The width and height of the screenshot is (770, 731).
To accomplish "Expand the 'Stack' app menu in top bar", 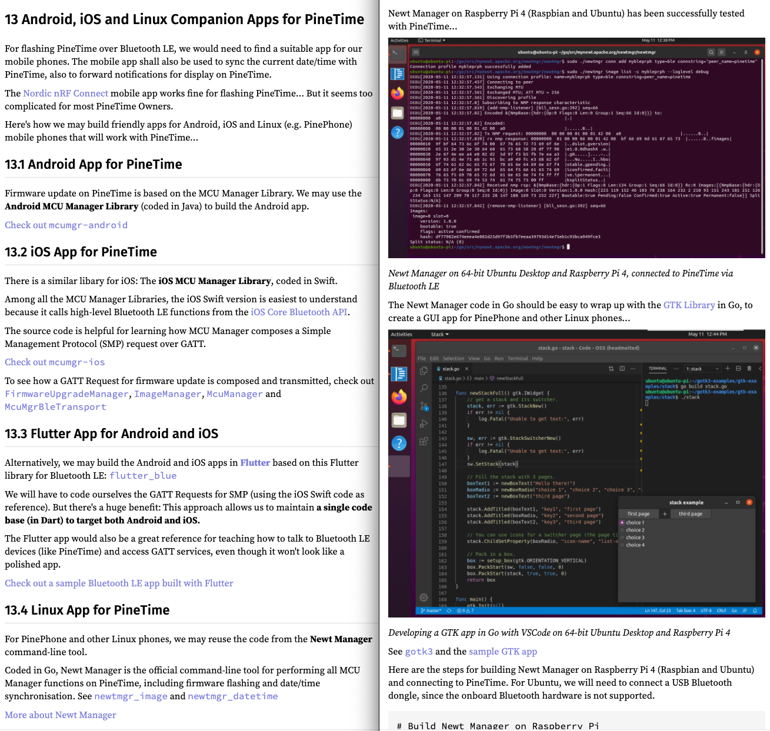I will [x=439, y=335].
